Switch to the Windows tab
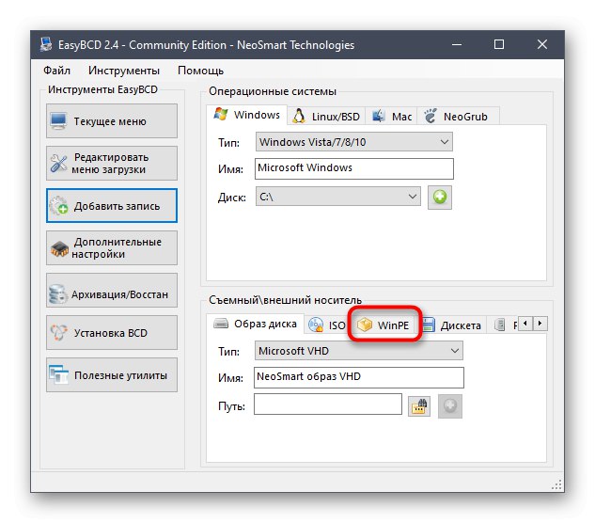The image size is (595, 523). tap(246, 115)
